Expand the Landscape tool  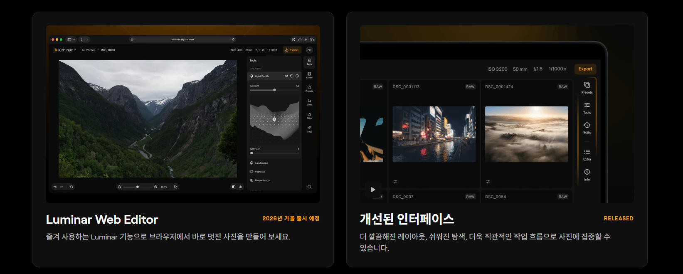click(x=274, y=163)
